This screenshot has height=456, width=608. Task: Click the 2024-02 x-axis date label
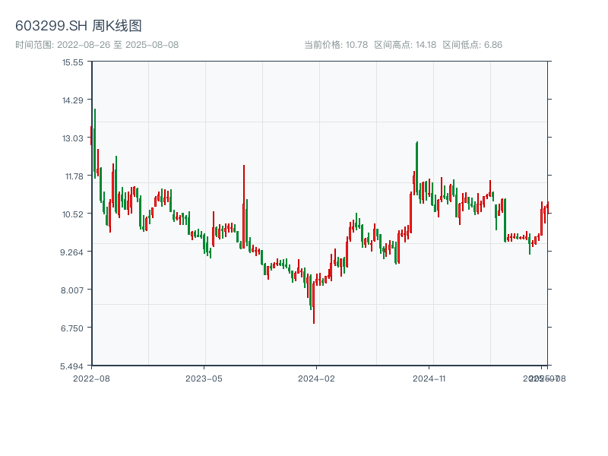coord(317,378)
